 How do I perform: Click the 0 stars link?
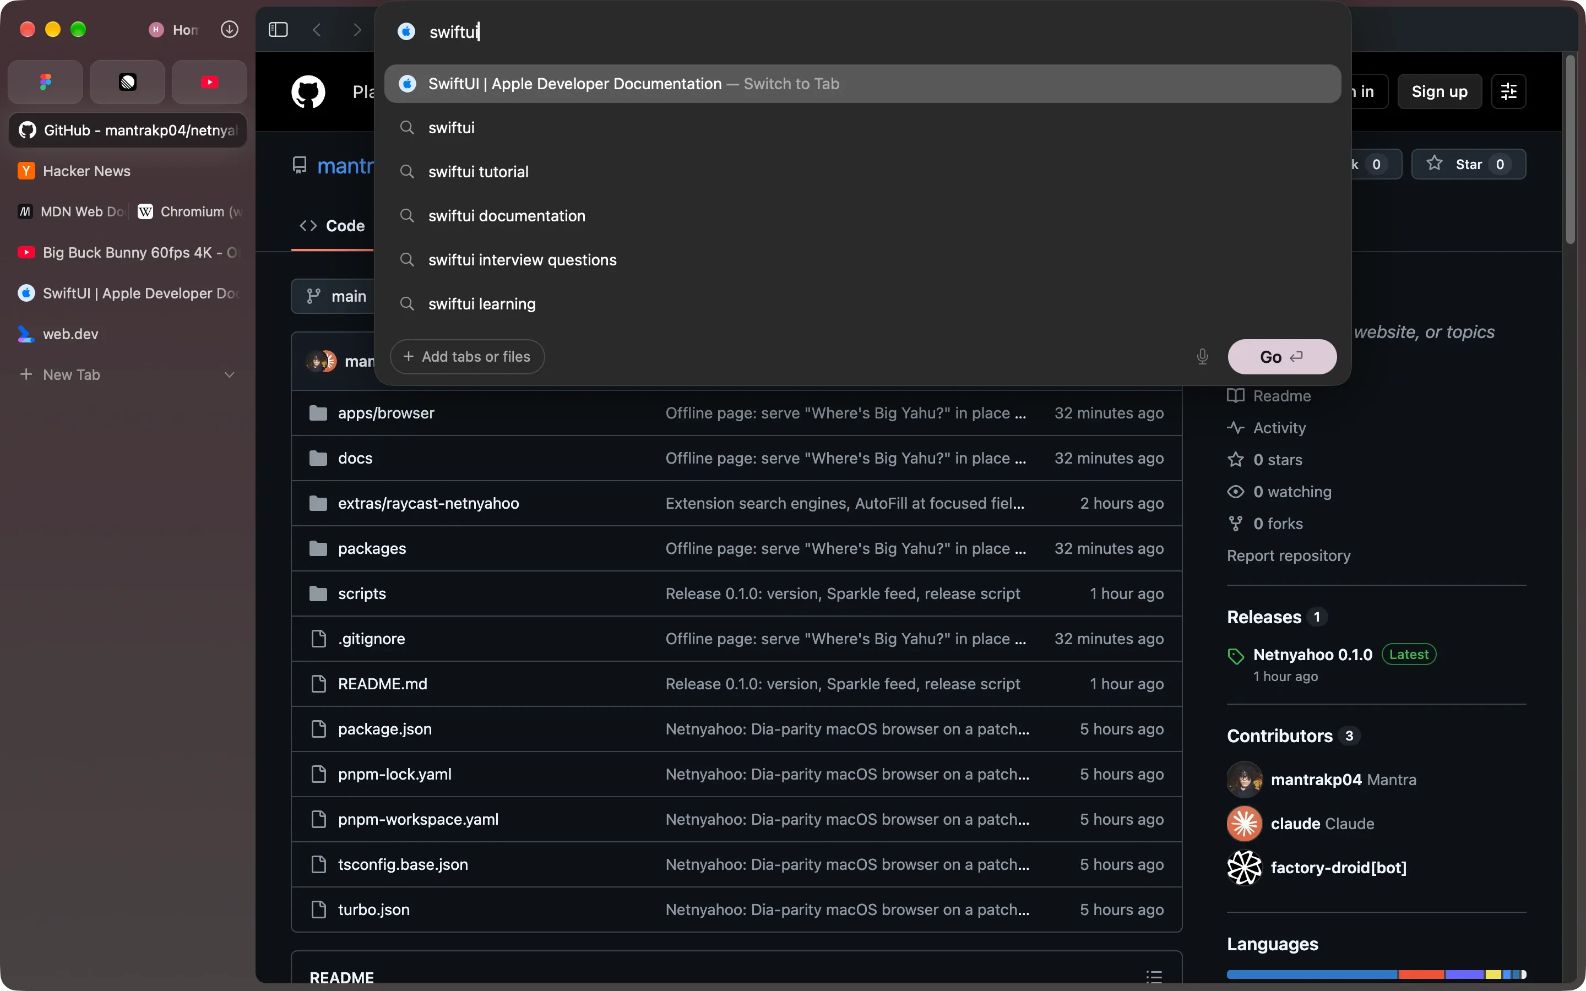[x=1265, y=460]
